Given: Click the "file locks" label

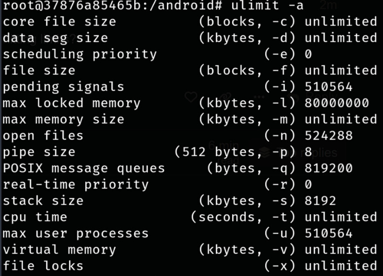Looking at the screenshot, I should pyautogui.click(x=43, y=266).
